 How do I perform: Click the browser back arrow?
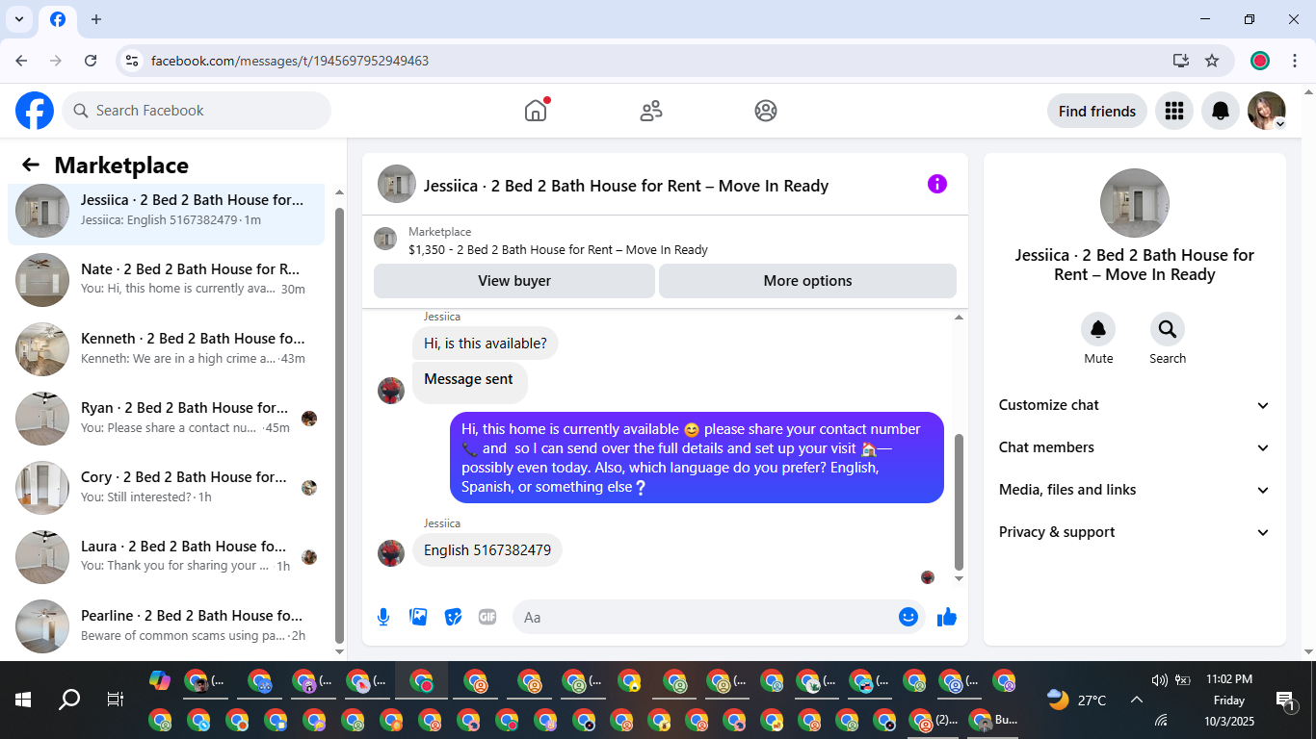pyautogui.click(x=21, y=61)
